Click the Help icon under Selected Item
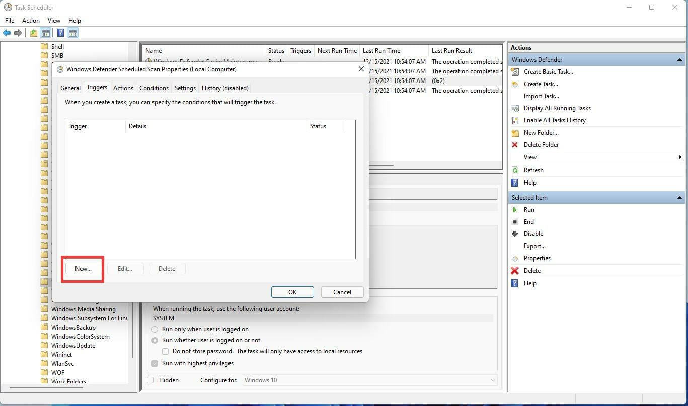 click(x=515, y=283)
